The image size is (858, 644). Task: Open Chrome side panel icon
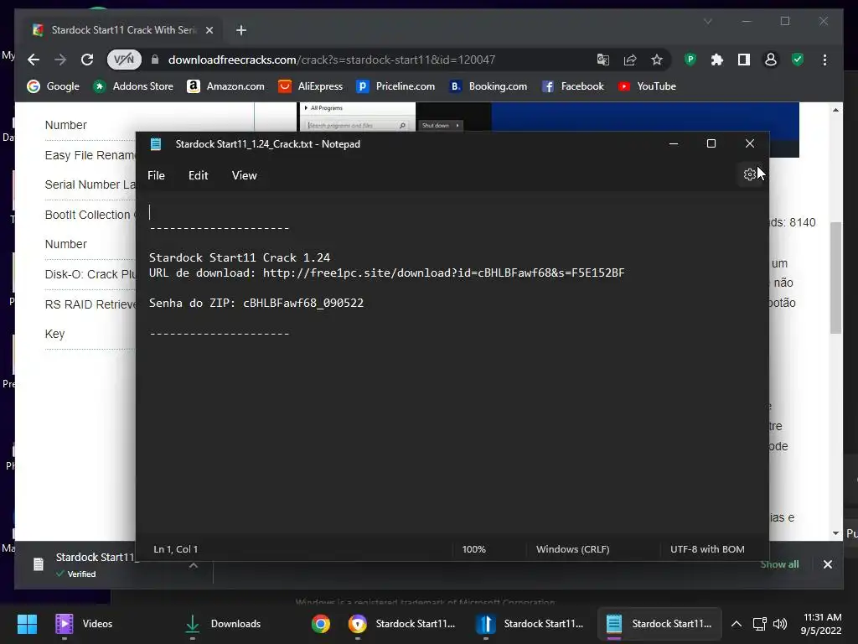pyautogui.click(x=744, y=60)
